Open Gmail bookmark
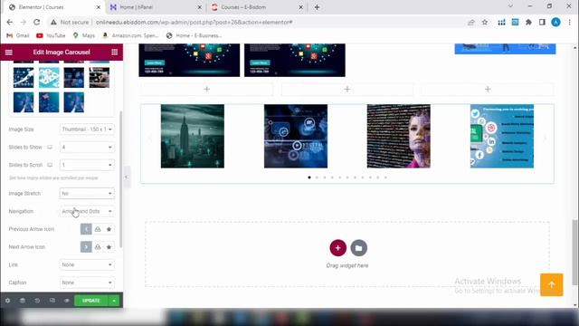 pos(18,35)
